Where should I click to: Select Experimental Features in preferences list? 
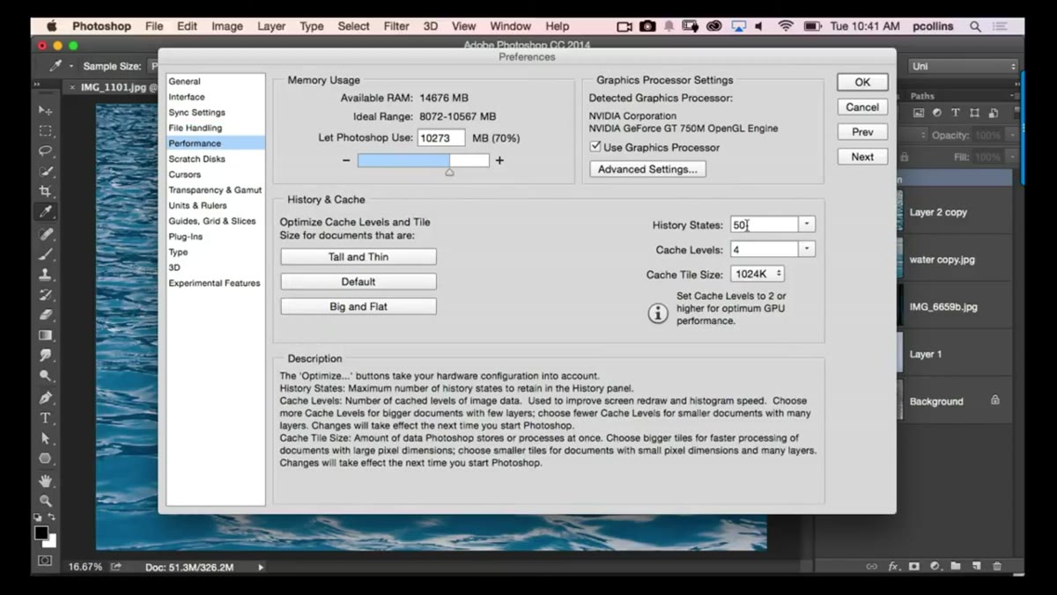pyautogui.click(x=215, y=283)
